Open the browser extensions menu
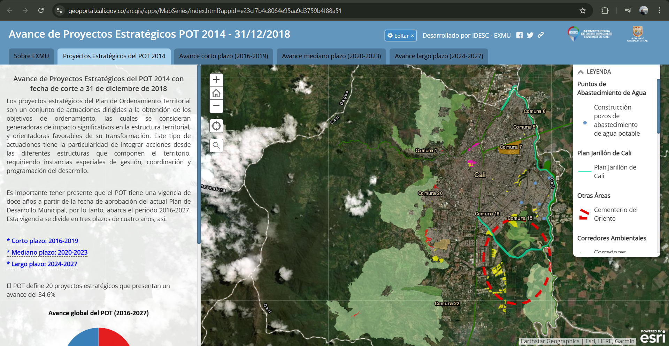This screenshot has height=346, width=669. [605, 10]
